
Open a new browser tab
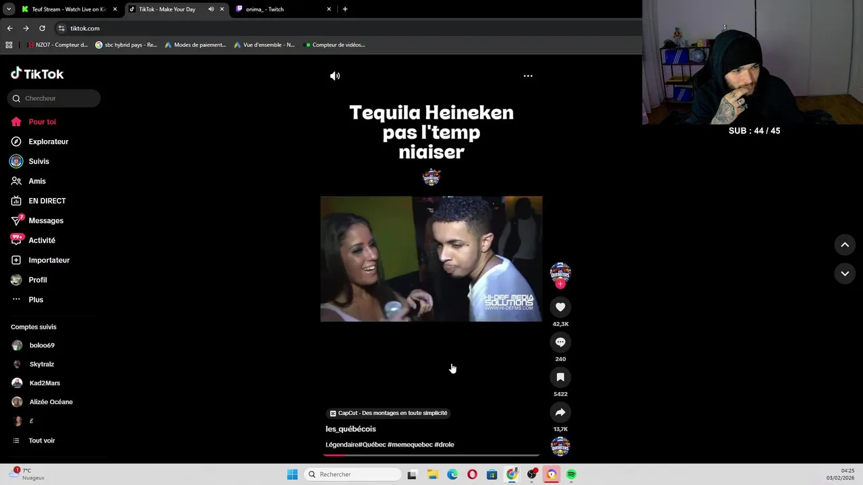click(345, 9)
